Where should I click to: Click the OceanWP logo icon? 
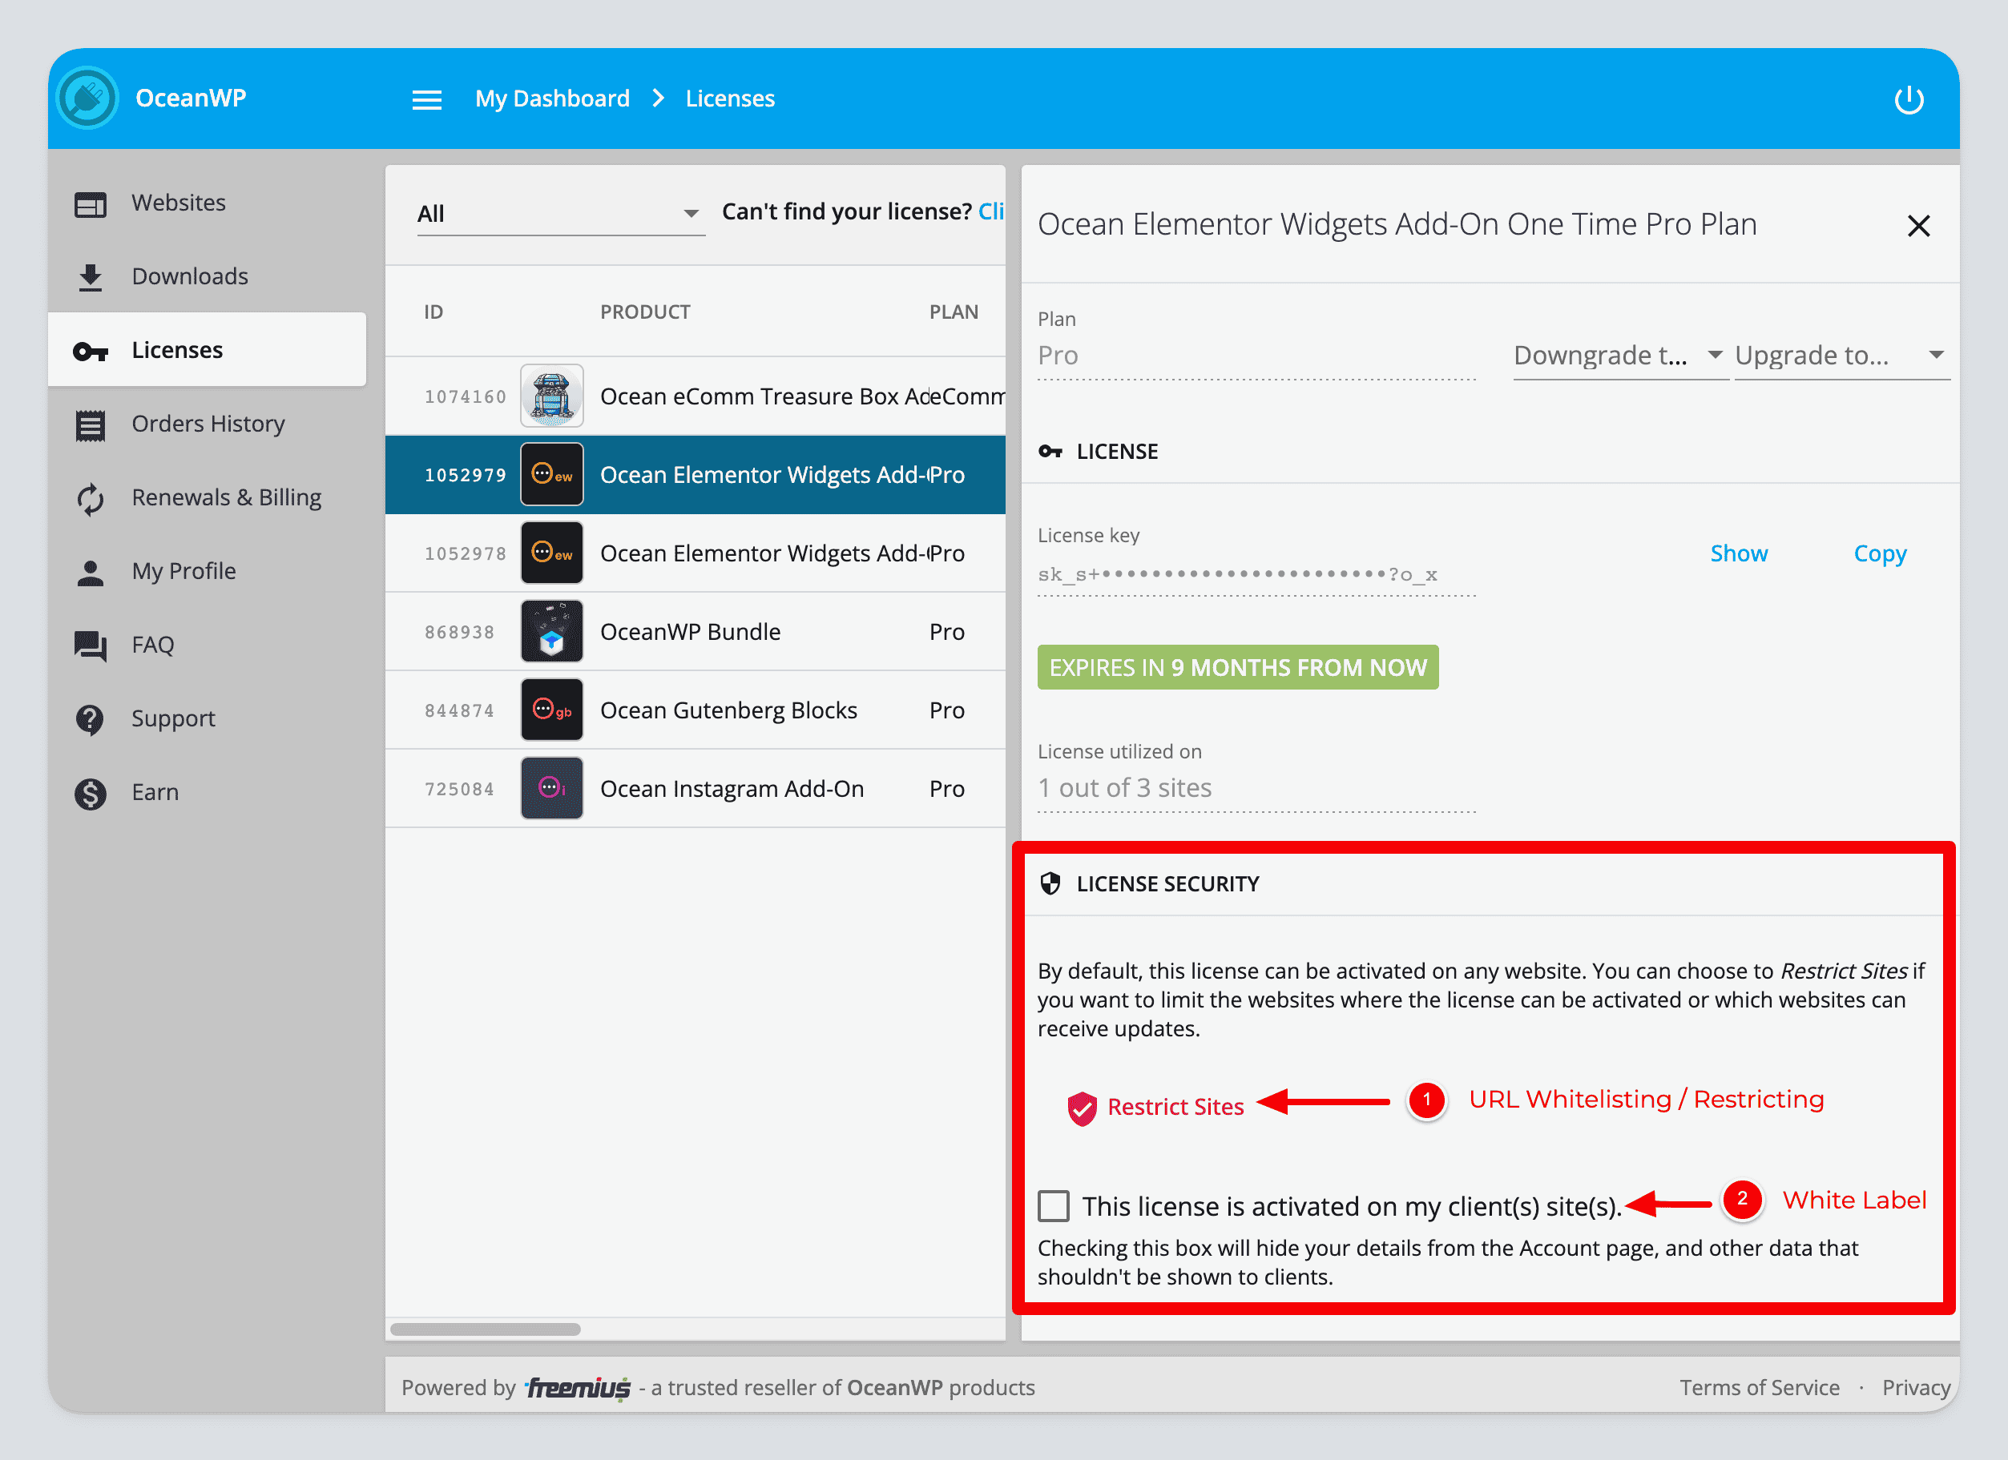point(87,98)
